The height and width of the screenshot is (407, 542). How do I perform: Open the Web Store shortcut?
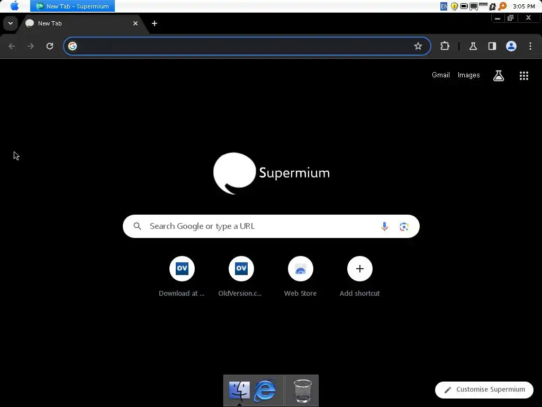point(301,276)
